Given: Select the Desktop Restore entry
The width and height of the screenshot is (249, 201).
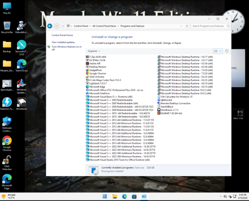Looking at the screenshot, I should point(96,67).
